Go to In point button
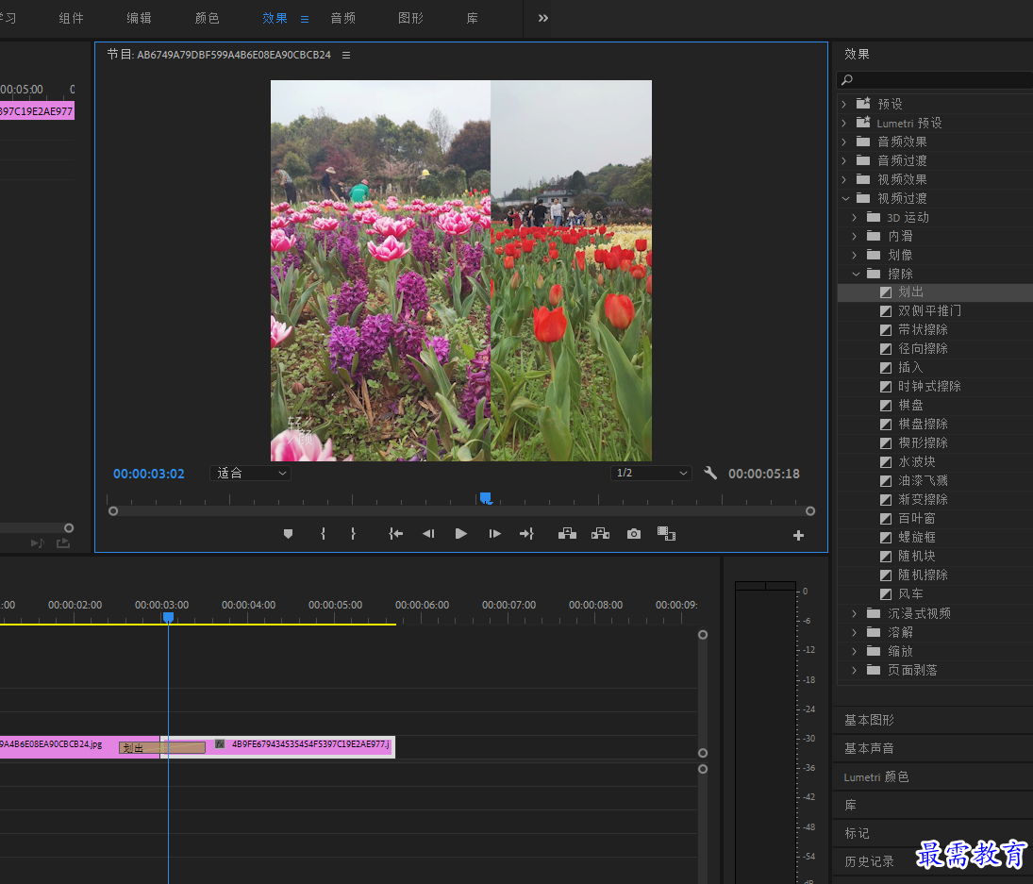The width and height of the screenshot is (1033, 884). pos(395,534)
